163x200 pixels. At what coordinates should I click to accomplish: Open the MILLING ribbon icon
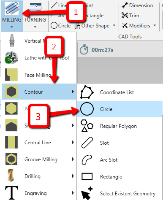[x=12, y=9]
